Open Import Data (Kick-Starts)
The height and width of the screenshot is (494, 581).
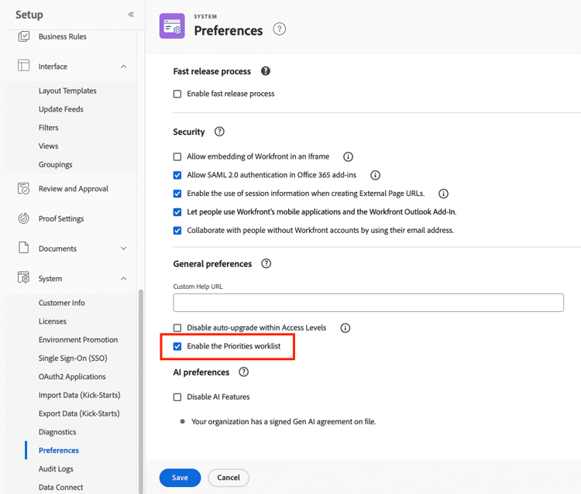tap(79, 395)
